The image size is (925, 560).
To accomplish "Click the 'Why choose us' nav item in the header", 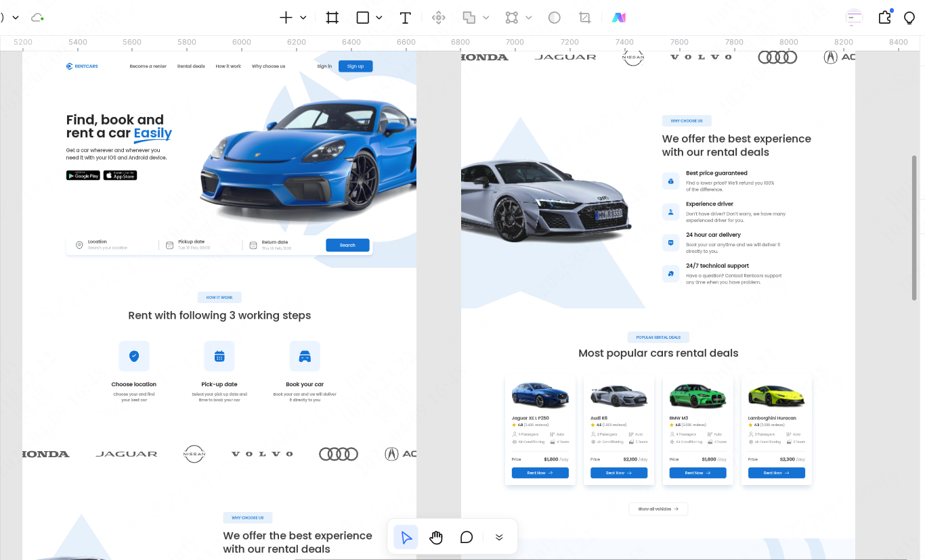I will (268, 66).
